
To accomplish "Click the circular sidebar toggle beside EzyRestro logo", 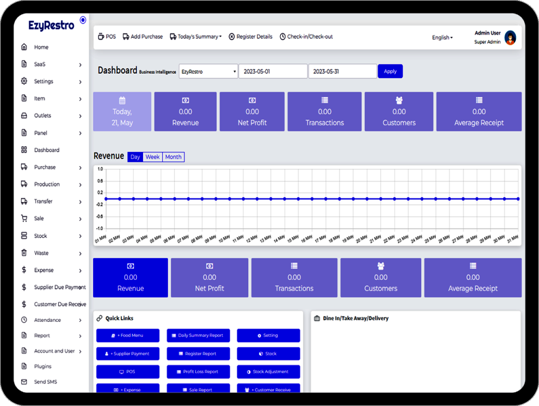I will (x=83, y=20).
